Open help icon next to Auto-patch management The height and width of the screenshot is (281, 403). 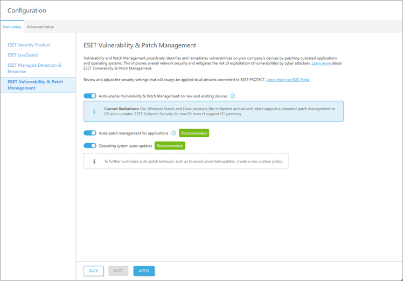[173, 133]
